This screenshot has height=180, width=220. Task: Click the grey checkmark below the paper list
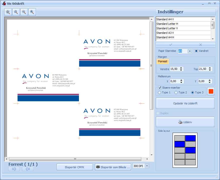click(x=171, y=45)
